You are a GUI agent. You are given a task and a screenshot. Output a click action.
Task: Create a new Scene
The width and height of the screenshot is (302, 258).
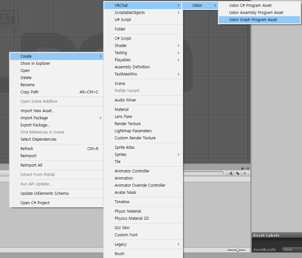click(x=143, y=83)
